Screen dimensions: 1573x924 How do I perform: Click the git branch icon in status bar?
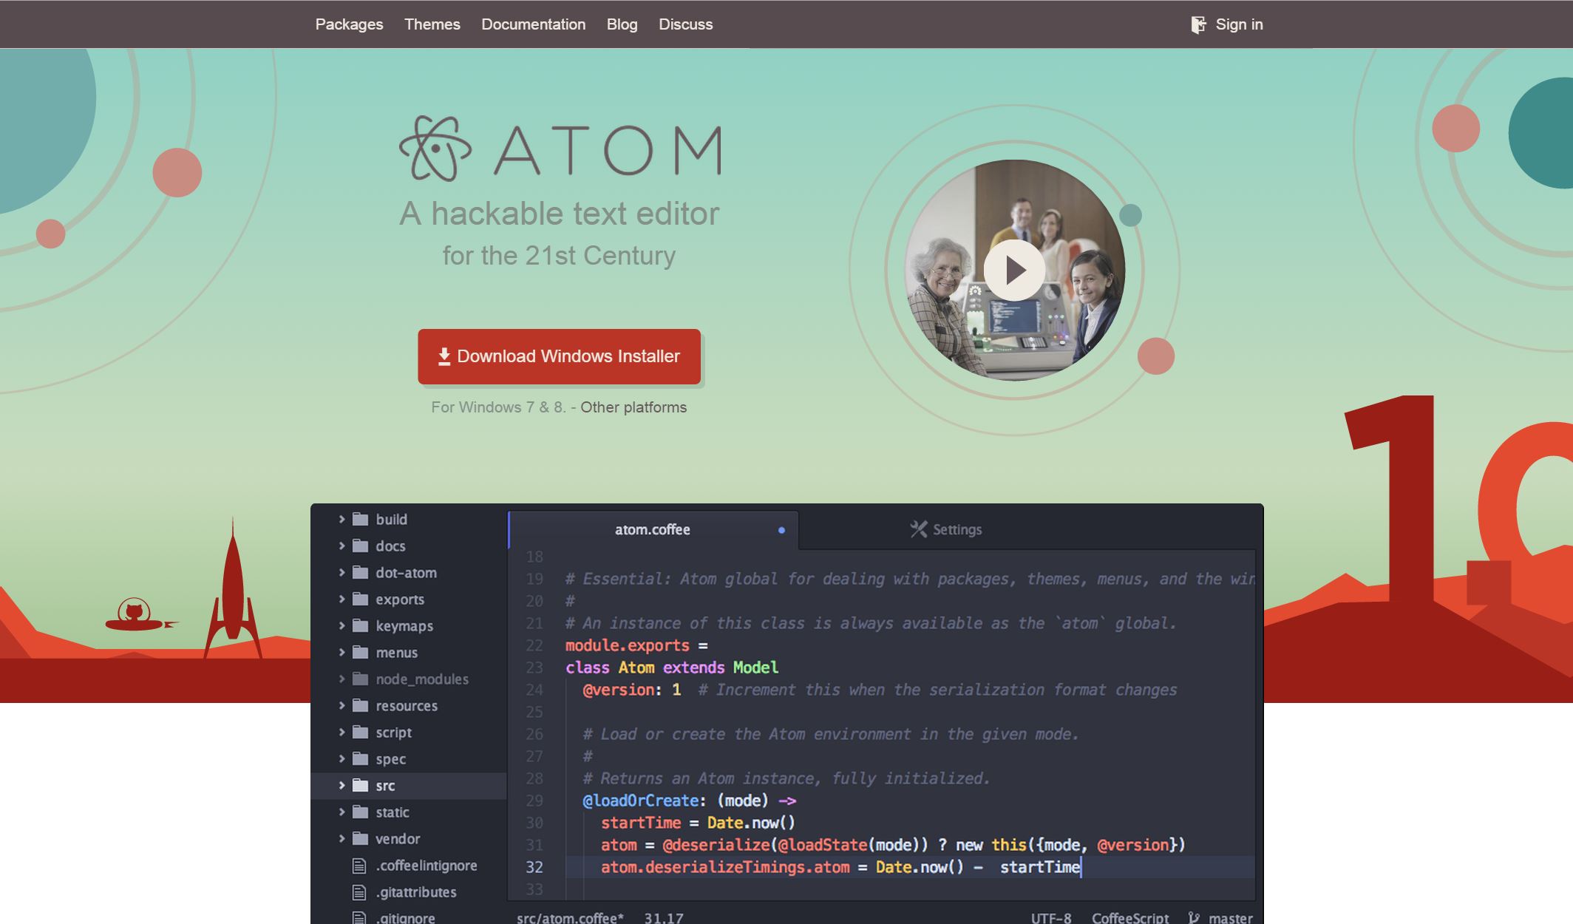tap(1193, 917)
